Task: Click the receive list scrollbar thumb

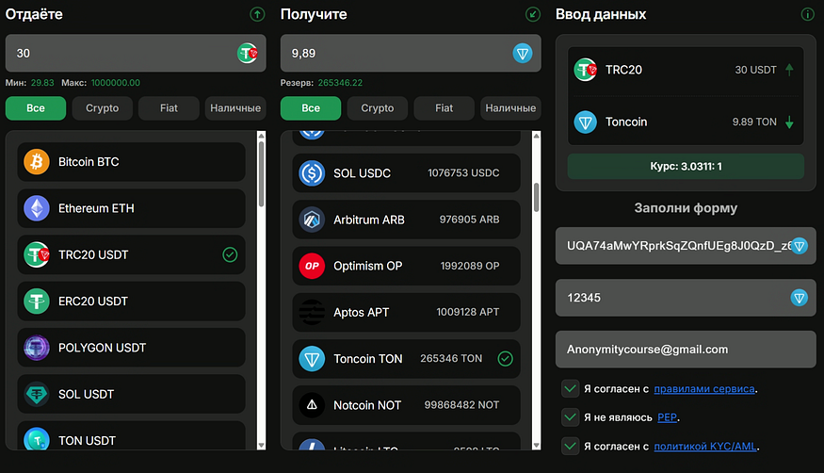Action: click(536, 197)
